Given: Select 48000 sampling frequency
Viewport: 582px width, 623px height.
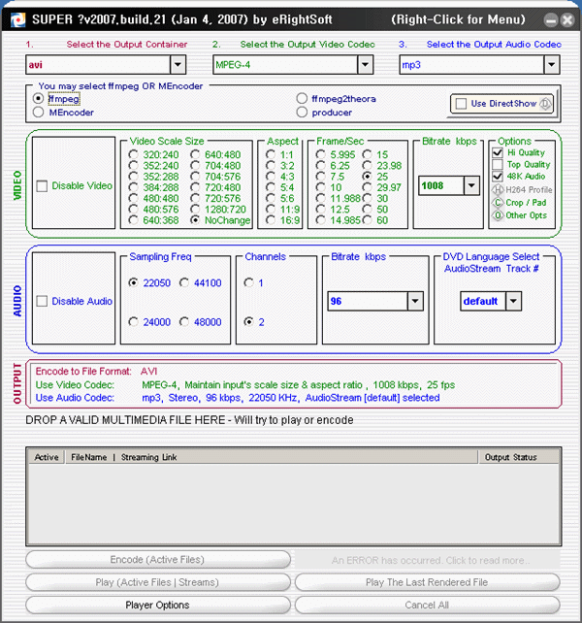Looking at the screenshot, I should [184, 322].
